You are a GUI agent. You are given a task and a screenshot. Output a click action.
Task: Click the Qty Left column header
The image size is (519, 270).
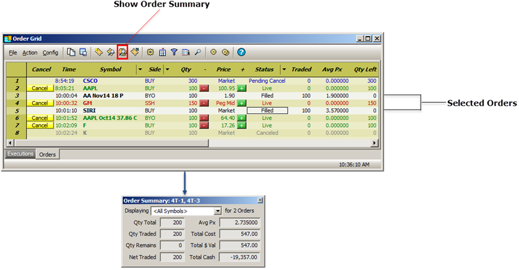pos(365,69)
